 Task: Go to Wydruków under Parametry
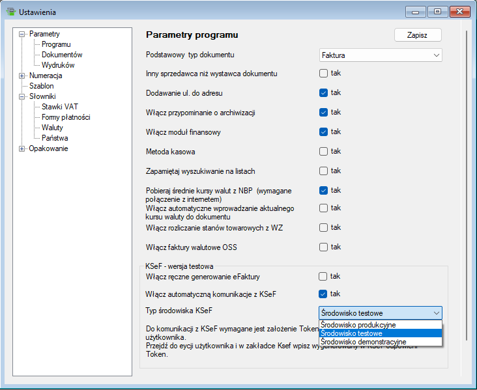click(58, 65)
